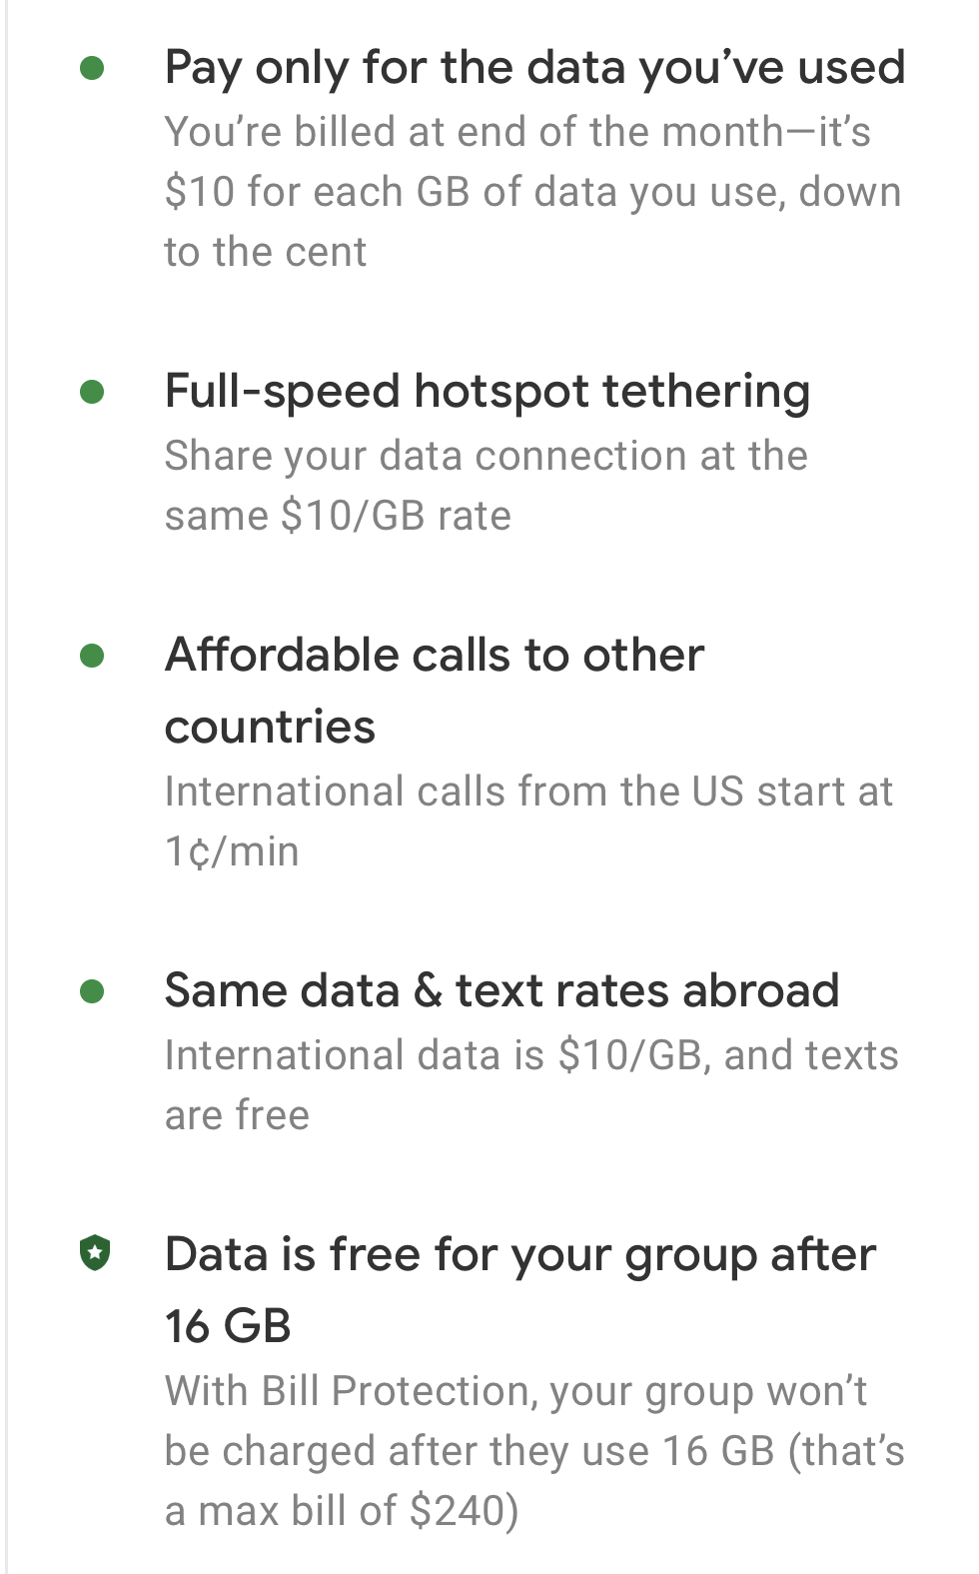Click the "to the cent" text line
This screenshot has height=1574, width=979.
tap(266, 252)
